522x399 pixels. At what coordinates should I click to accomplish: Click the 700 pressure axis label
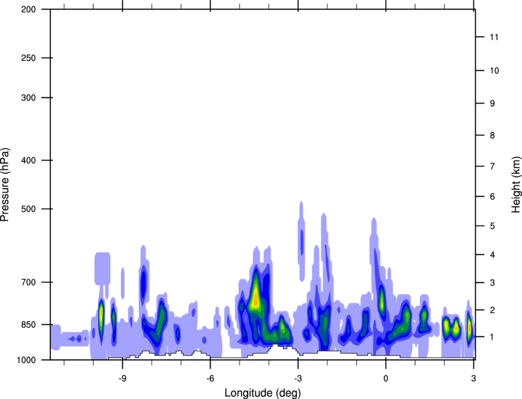pyautogui.click(x=28, y=282)
